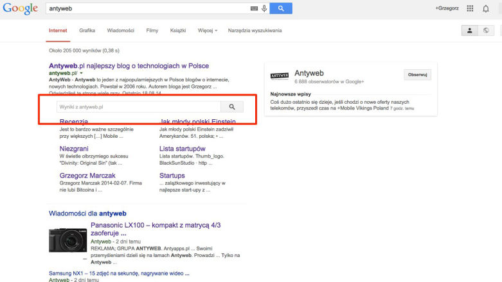Select the Internet tab
This screenshot has height=282, width=502.
click(x=58, y=31)
